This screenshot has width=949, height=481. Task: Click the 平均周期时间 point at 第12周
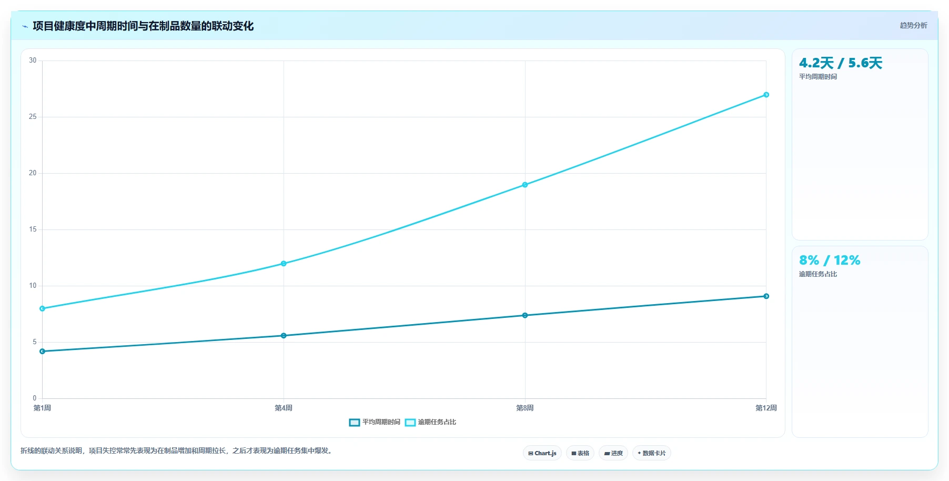tap(766, 296)
